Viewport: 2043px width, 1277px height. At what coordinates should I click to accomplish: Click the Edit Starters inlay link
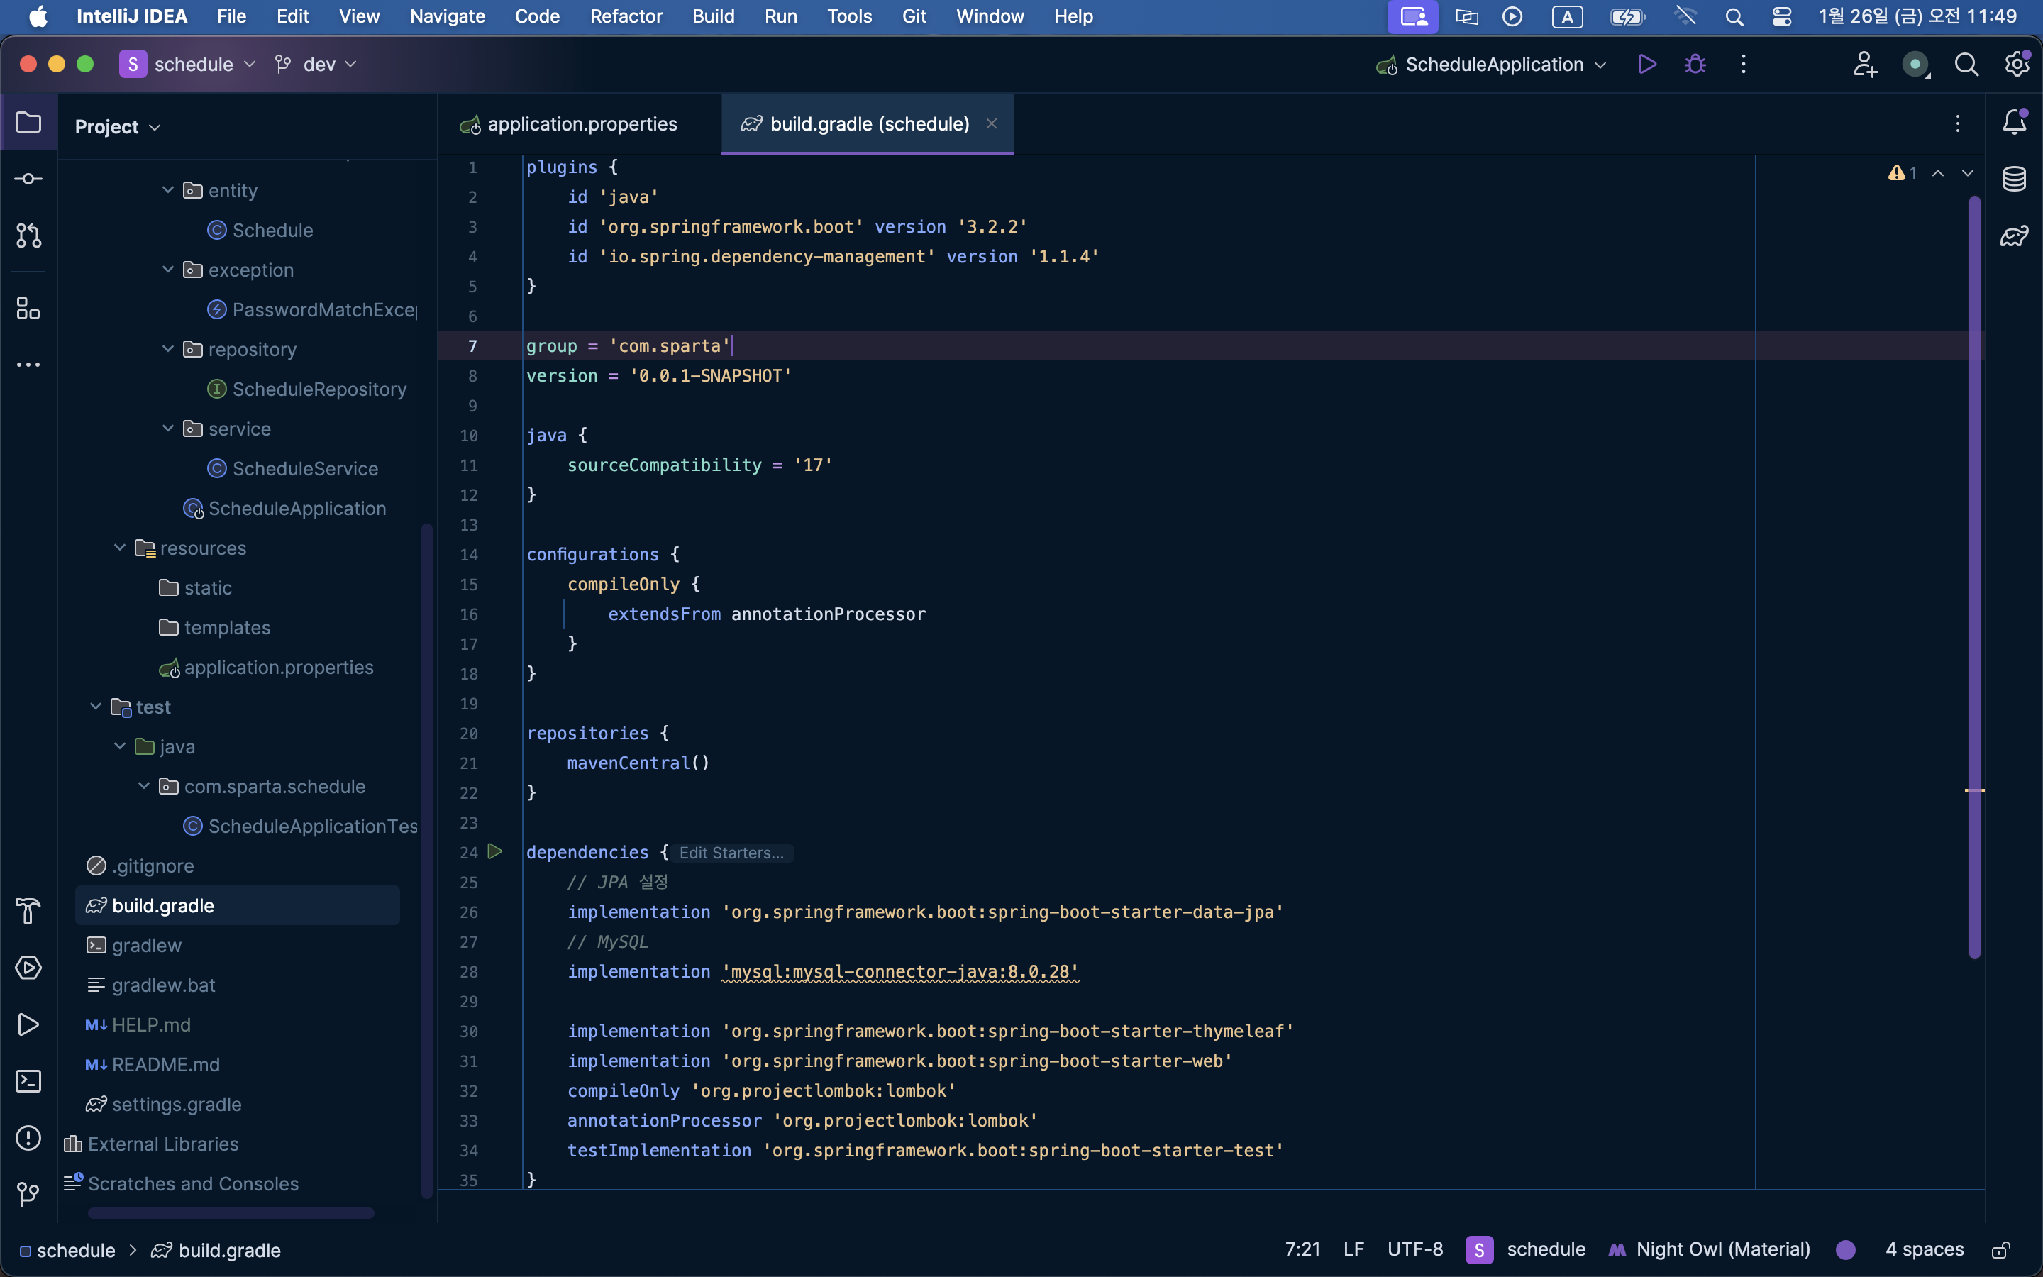tap(731, 853)
